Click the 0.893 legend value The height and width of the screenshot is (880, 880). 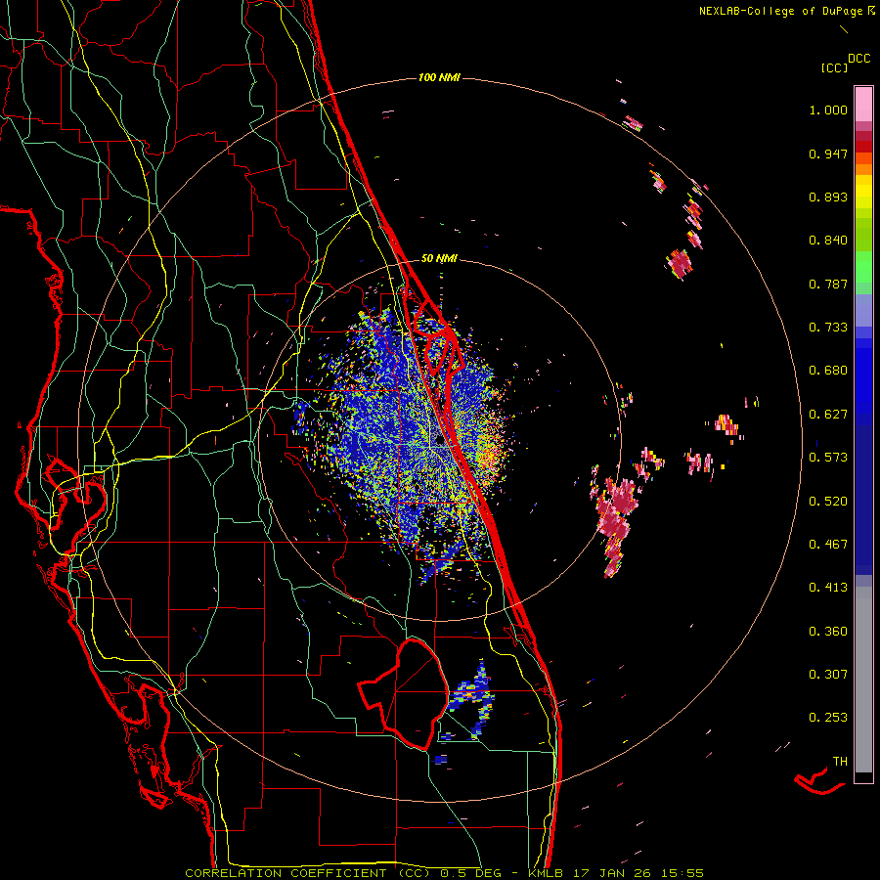coord(828,197)
